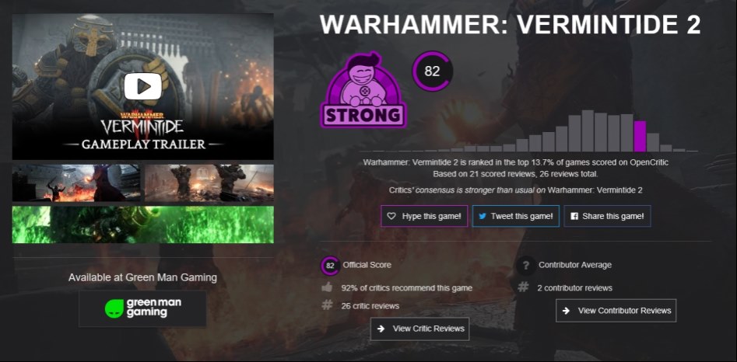The image size is (737, 362).
Task: Click the large 82 score circle
Action: pos(432,71)
